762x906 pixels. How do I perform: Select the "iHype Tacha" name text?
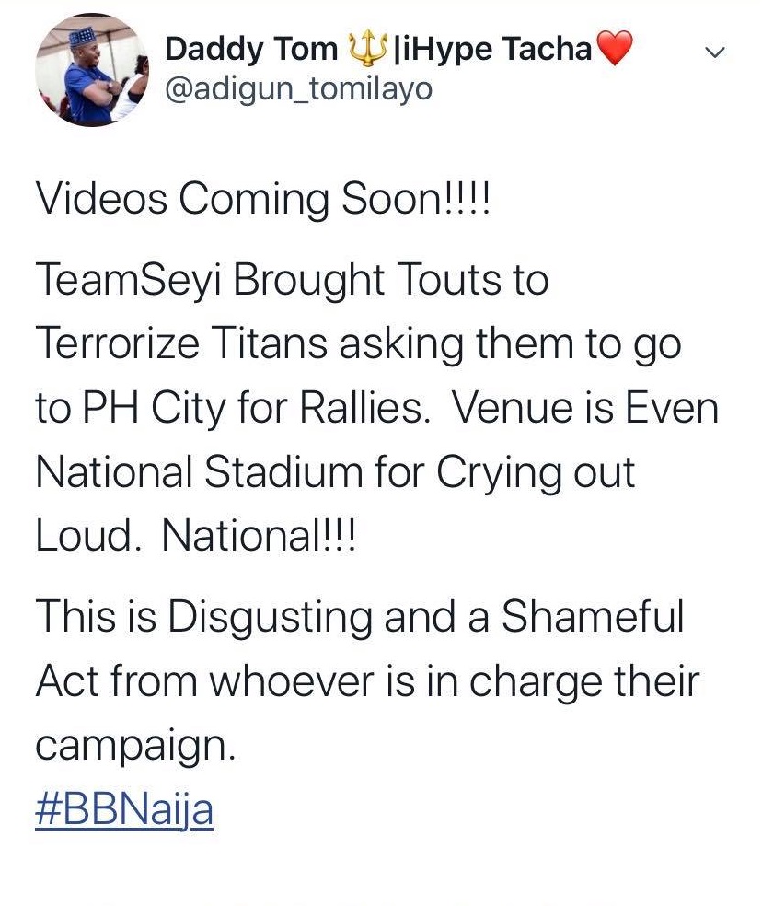coord(494,50)
